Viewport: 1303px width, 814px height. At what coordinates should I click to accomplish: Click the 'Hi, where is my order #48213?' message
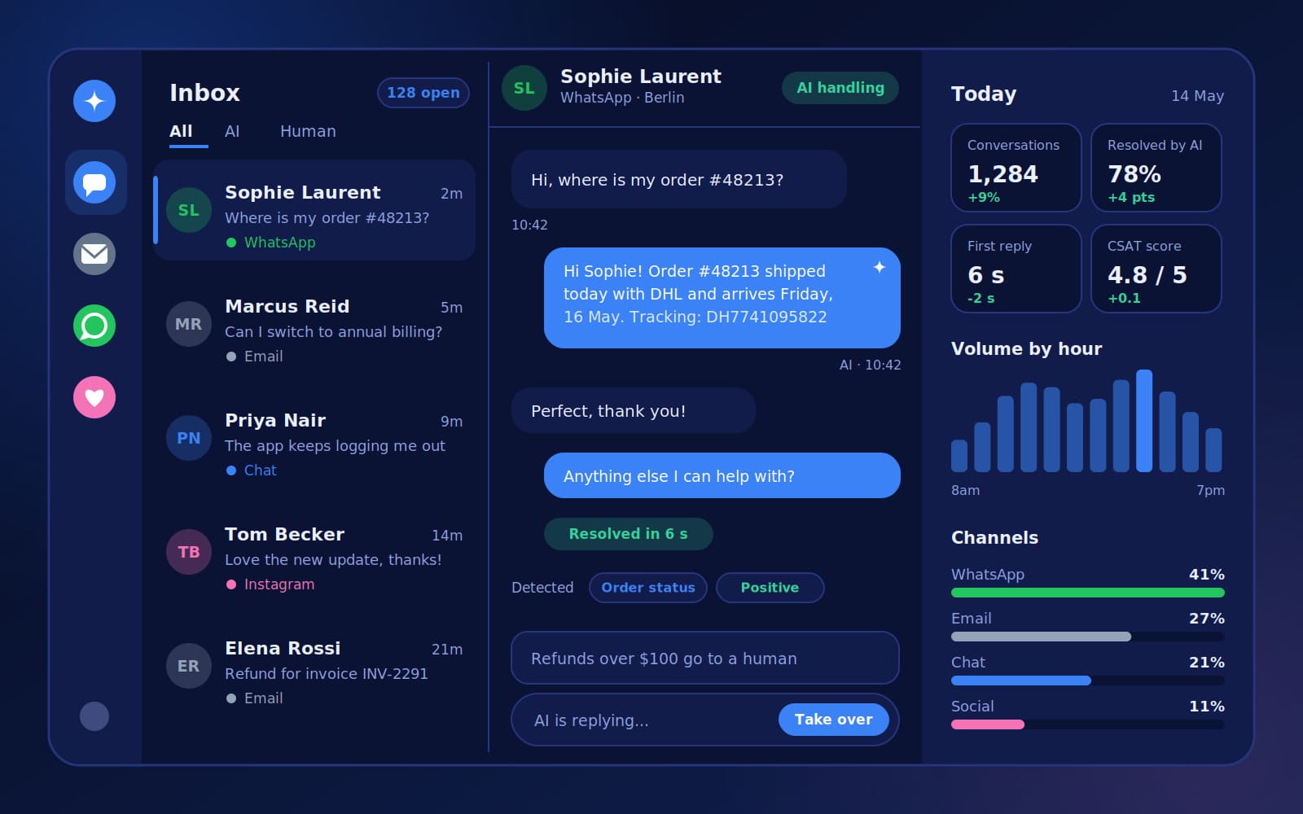(x=679, y=179)
